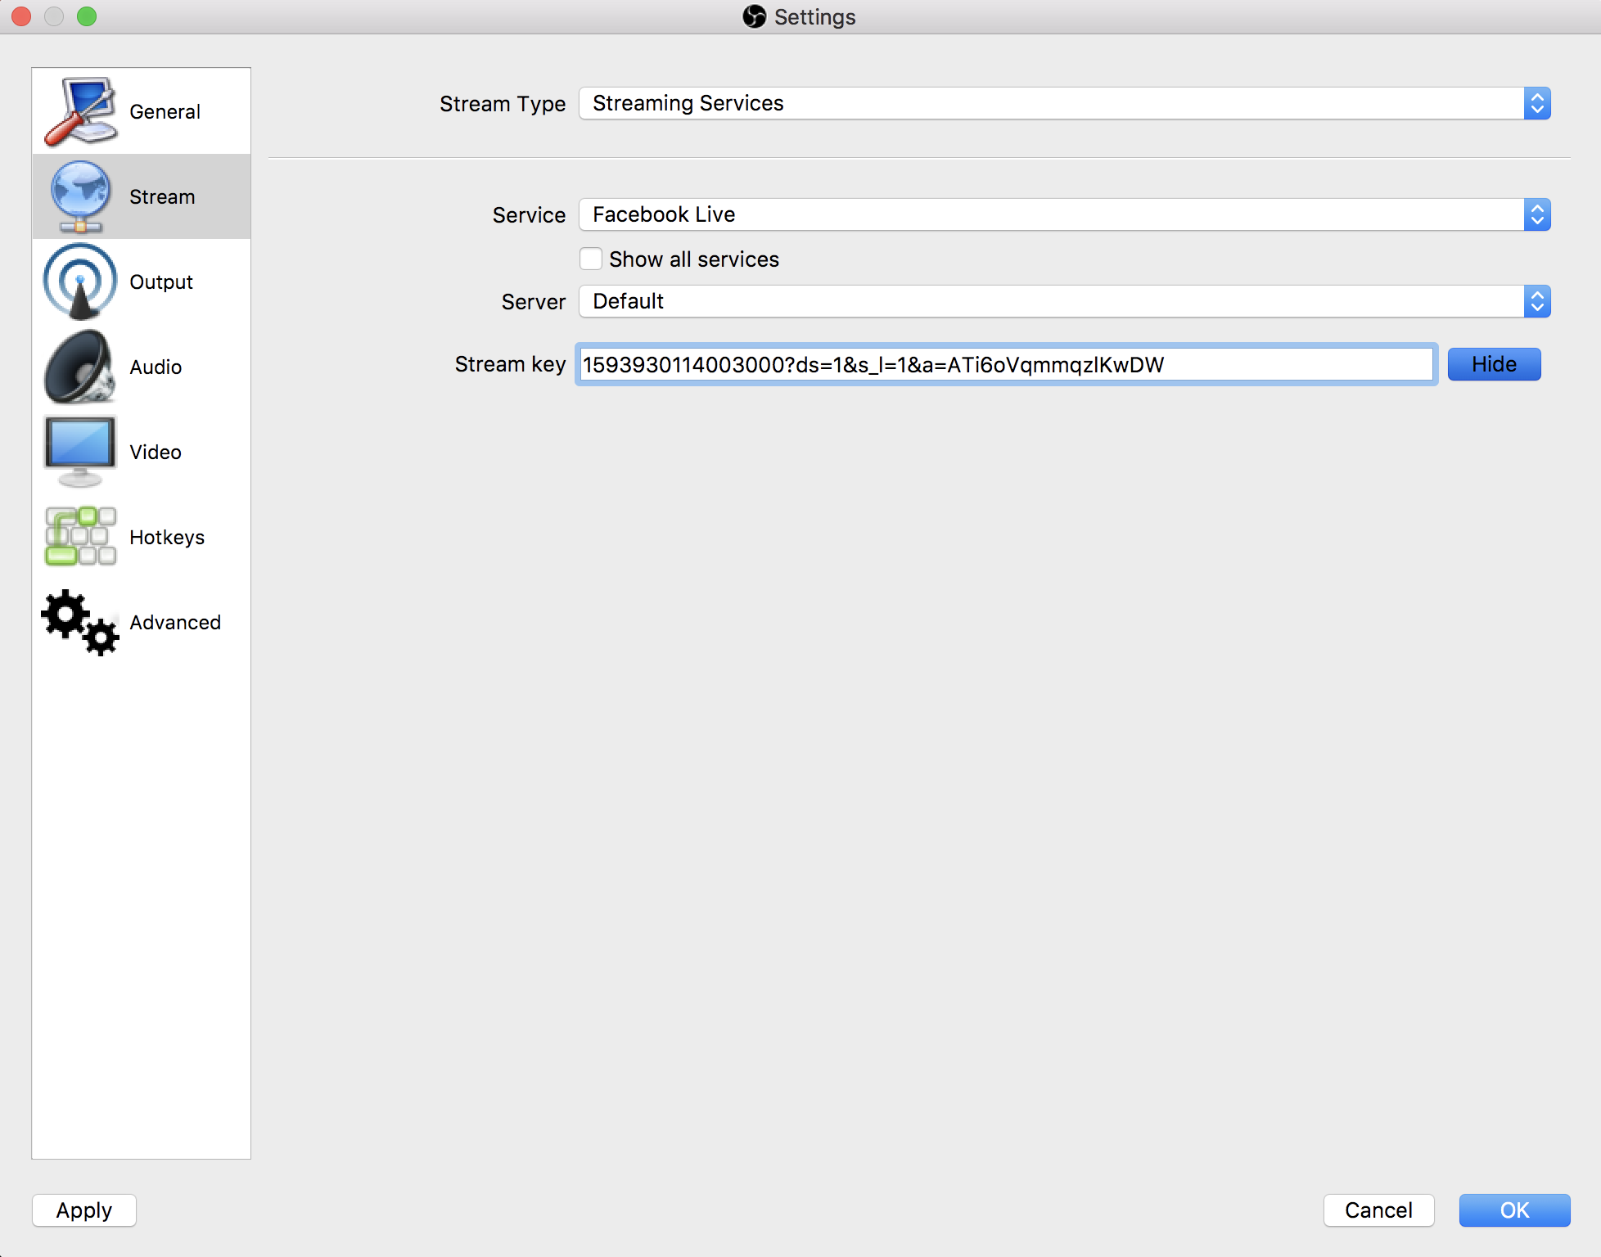This screenshot has height=1257, width=1601.
Task: Click the Hotkeys settings icon
Action: pos(78,537)
